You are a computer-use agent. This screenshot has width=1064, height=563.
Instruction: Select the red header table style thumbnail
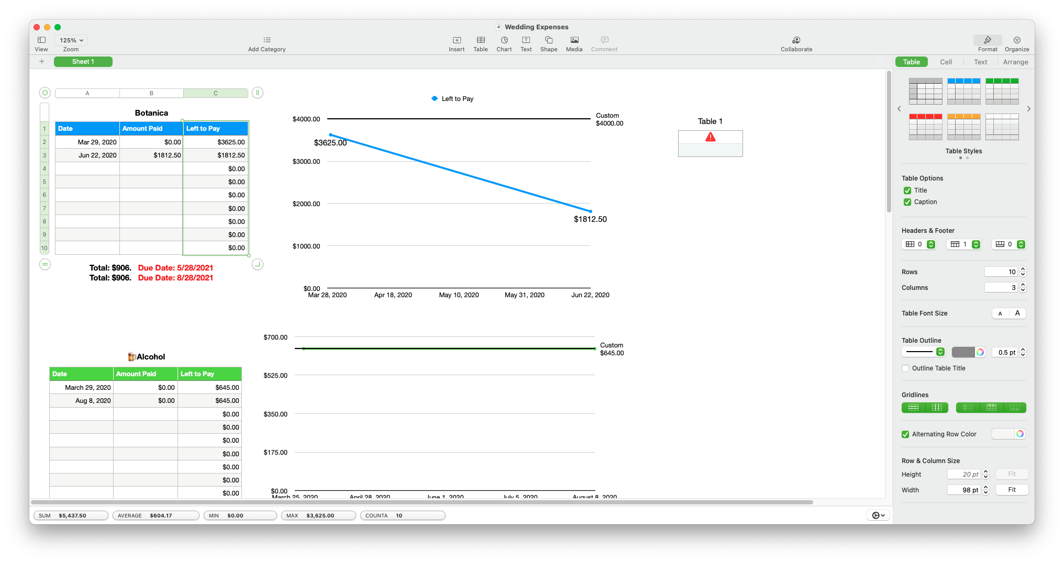point(926,127)
